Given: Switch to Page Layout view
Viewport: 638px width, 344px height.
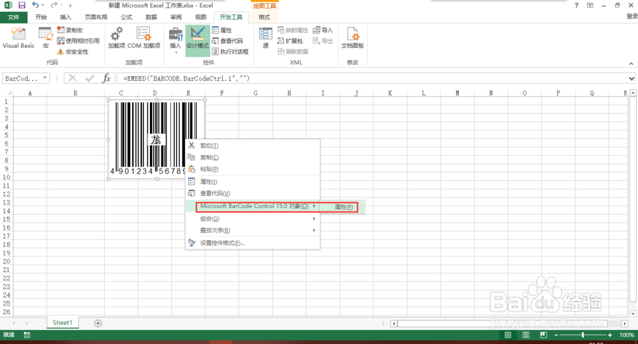Looking at the screenshot, I should pyautogui.click(x=526, y=334).
